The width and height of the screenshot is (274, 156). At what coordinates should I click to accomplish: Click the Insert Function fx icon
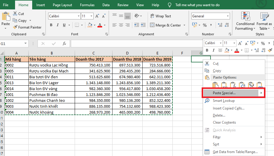[x=64, y=44]
